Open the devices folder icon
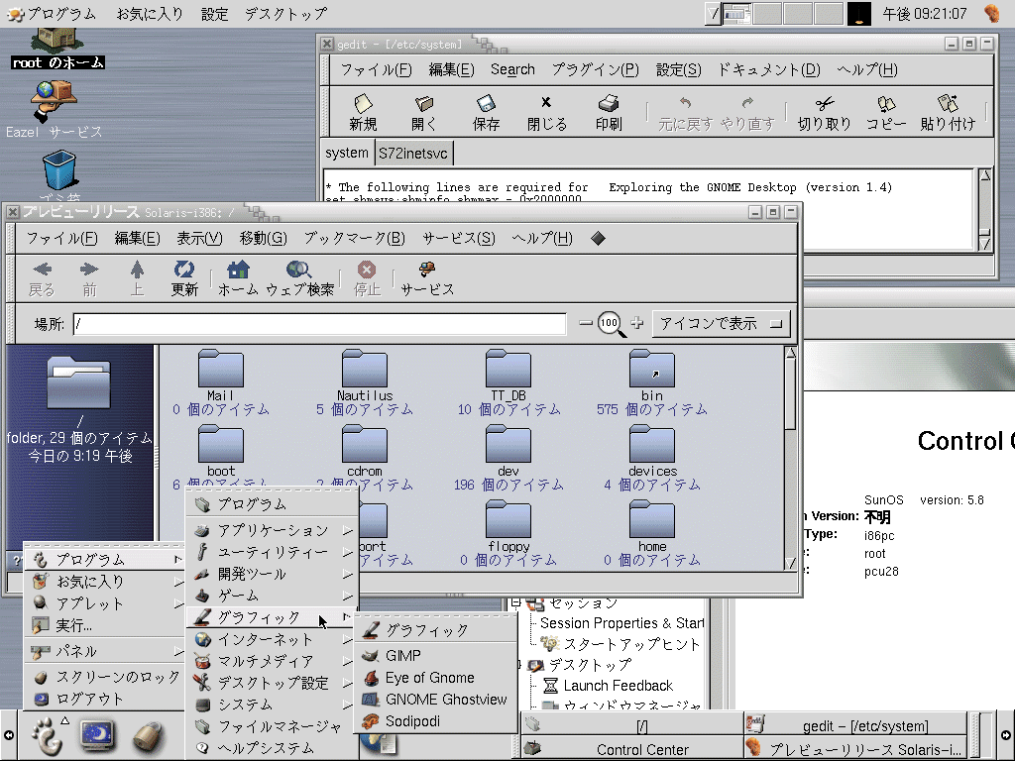The image size is (1015, 761). pos(652,445)
